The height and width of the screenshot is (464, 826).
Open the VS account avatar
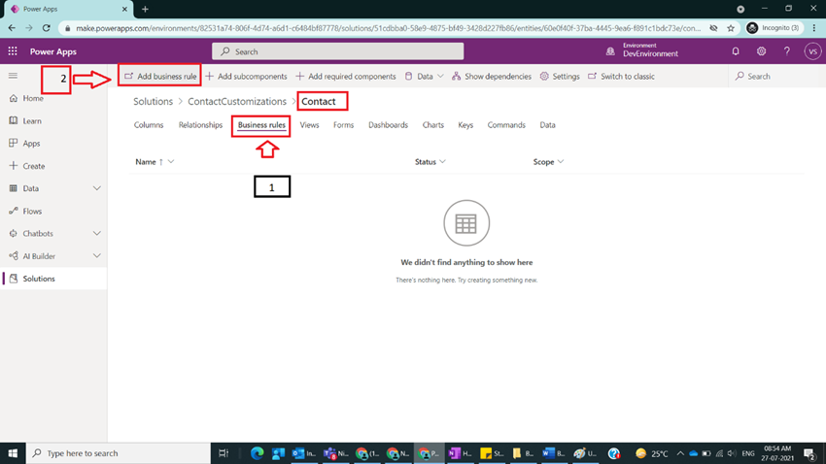coord(812,51)
